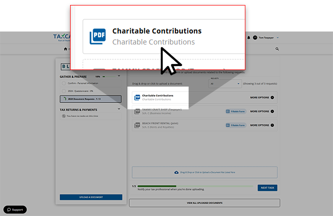This screenshot has height=216, width=333.
Task: Collapse the Gather & Prepare section
Action: pyautogui.click(x=119, y=76)
